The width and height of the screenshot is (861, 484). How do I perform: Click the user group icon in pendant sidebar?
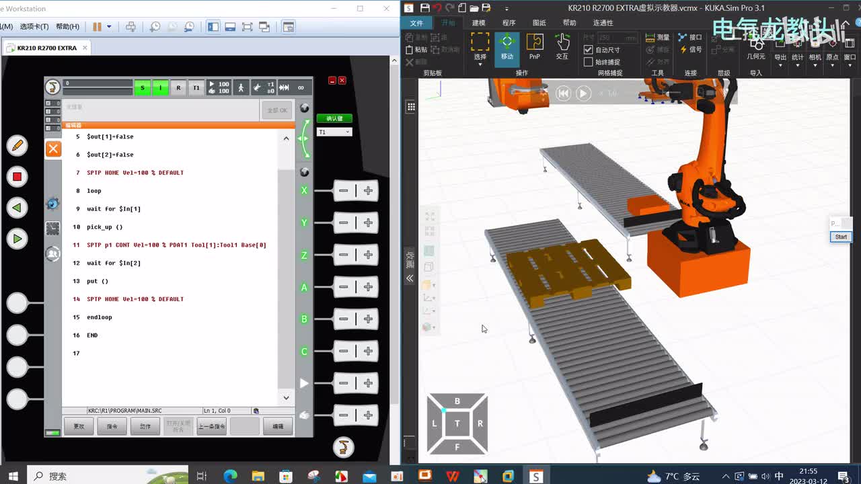tap(52, 253)
